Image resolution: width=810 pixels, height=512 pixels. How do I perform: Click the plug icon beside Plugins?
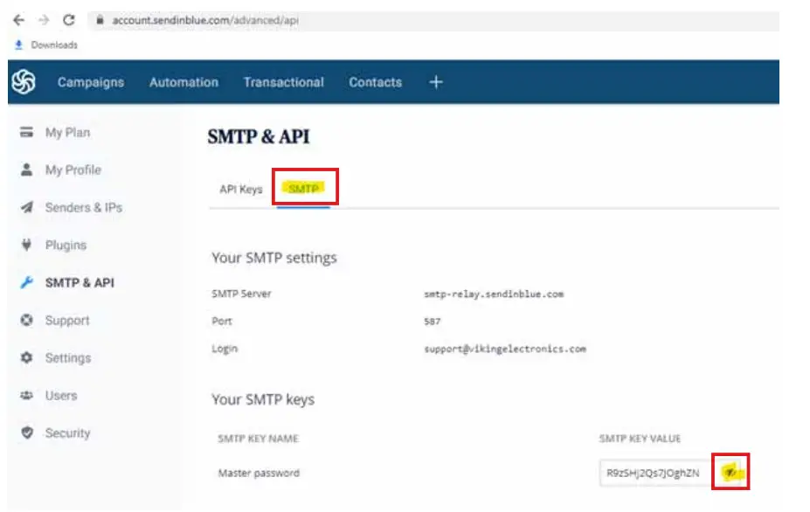pyautogui.click(x=26, y=245)
